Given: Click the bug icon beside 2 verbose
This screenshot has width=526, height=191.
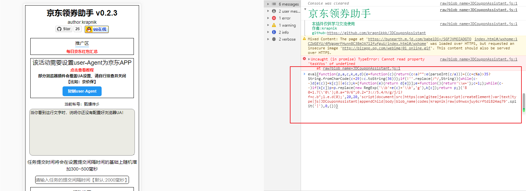Looking at the screenshot, I should (x=274, y=39).
